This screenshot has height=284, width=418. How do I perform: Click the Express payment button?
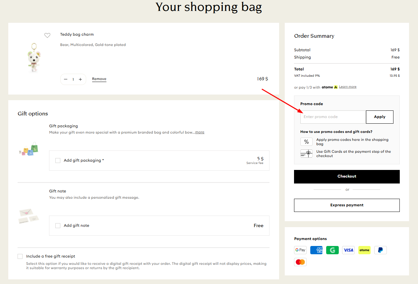point(347,205)
